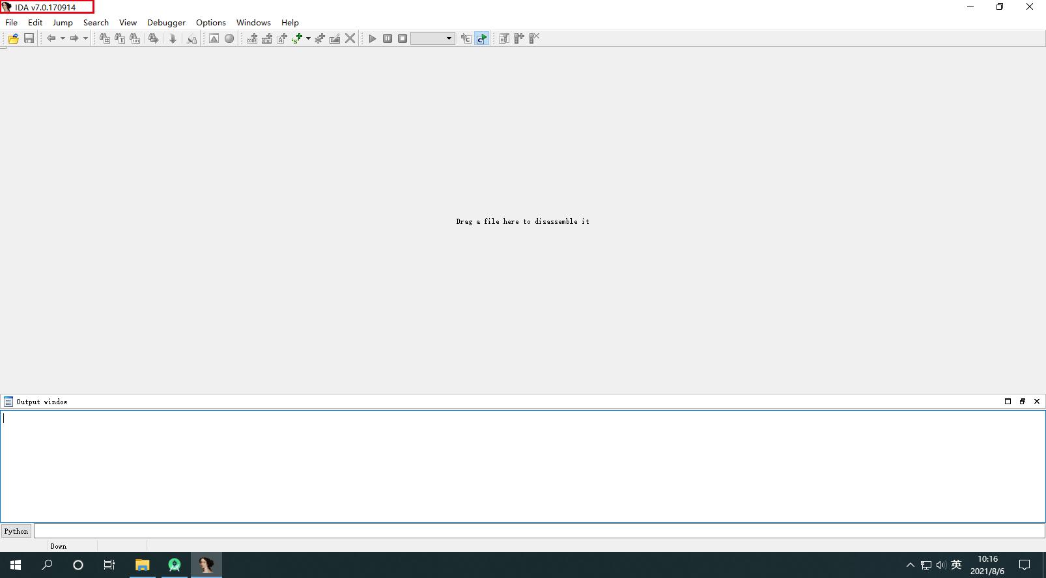Pause the debugger process
1046x578 pixels.
tap(388, 38)
